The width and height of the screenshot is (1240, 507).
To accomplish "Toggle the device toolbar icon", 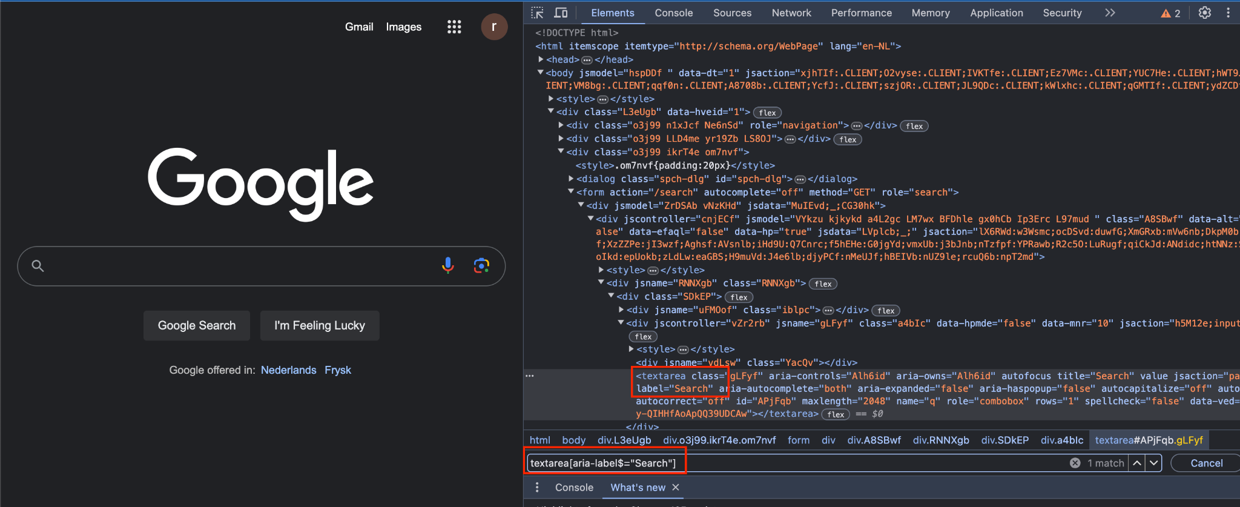I will point(561,13).
